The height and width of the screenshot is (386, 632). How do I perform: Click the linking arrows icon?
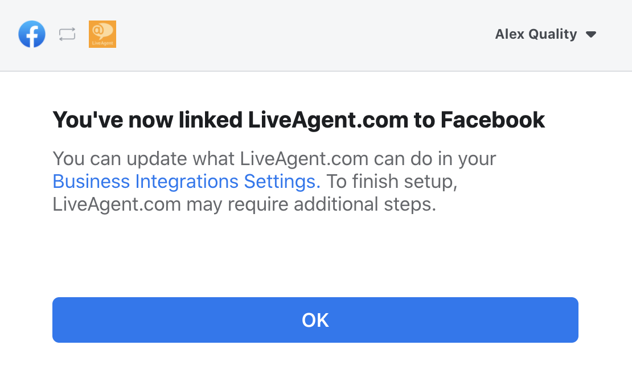coord(67,34)
